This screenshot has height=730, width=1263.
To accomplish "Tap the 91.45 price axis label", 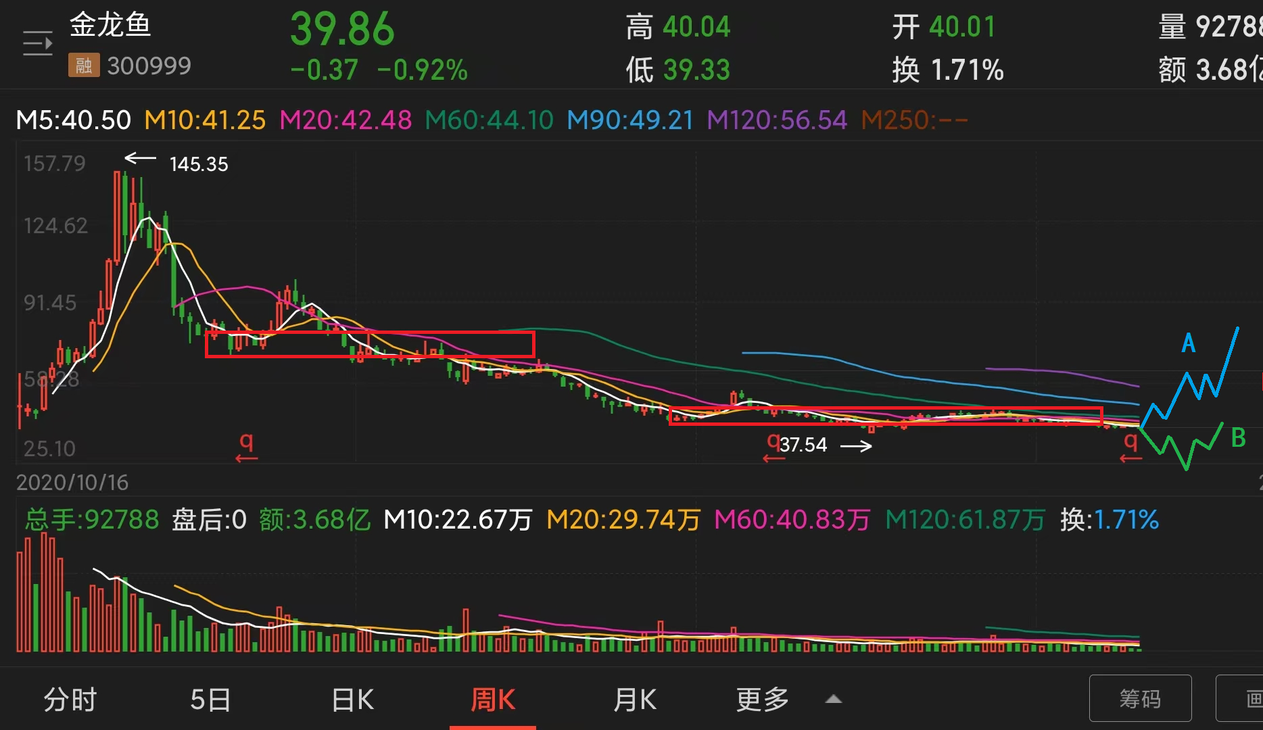I will pyautogui.click(x=50, y=303).
